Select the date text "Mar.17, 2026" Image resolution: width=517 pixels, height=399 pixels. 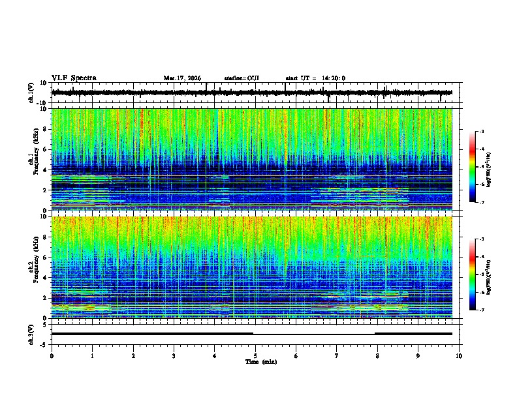[182, 78]
